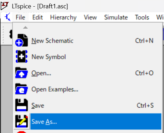This screenshot has width=164, height=133.
Task: Click the red icon below Save As
Action: tap(22, 132)
